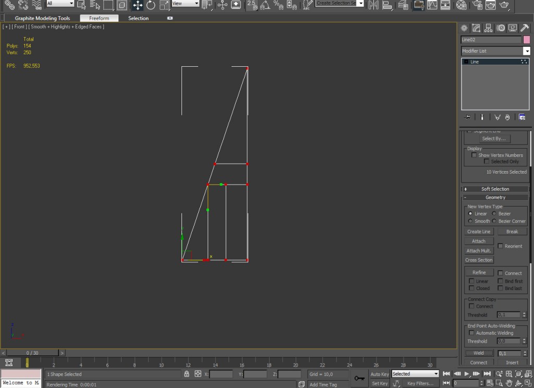
Task: Click Configure Modifier Sets icon
Action: click(521, 117)
